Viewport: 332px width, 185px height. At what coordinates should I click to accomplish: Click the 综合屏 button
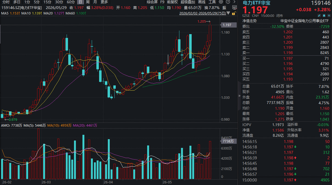pos(152,2)
